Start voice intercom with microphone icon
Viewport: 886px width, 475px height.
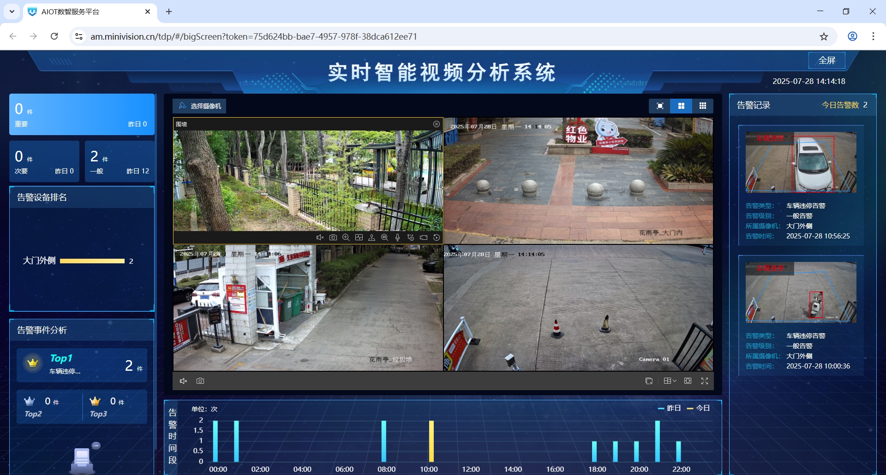397,237
